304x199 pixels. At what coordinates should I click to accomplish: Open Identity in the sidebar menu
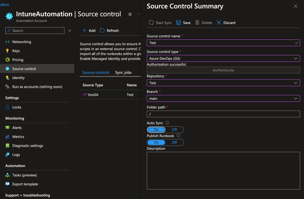click(x=18, y=78)
